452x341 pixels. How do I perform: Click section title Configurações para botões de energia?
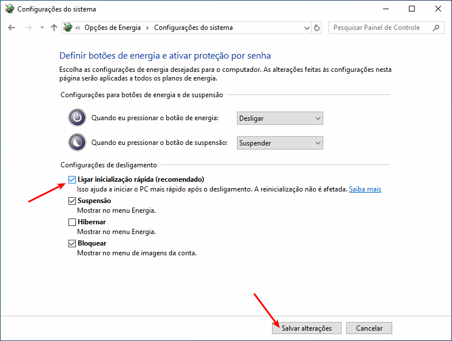coord(141,95)
